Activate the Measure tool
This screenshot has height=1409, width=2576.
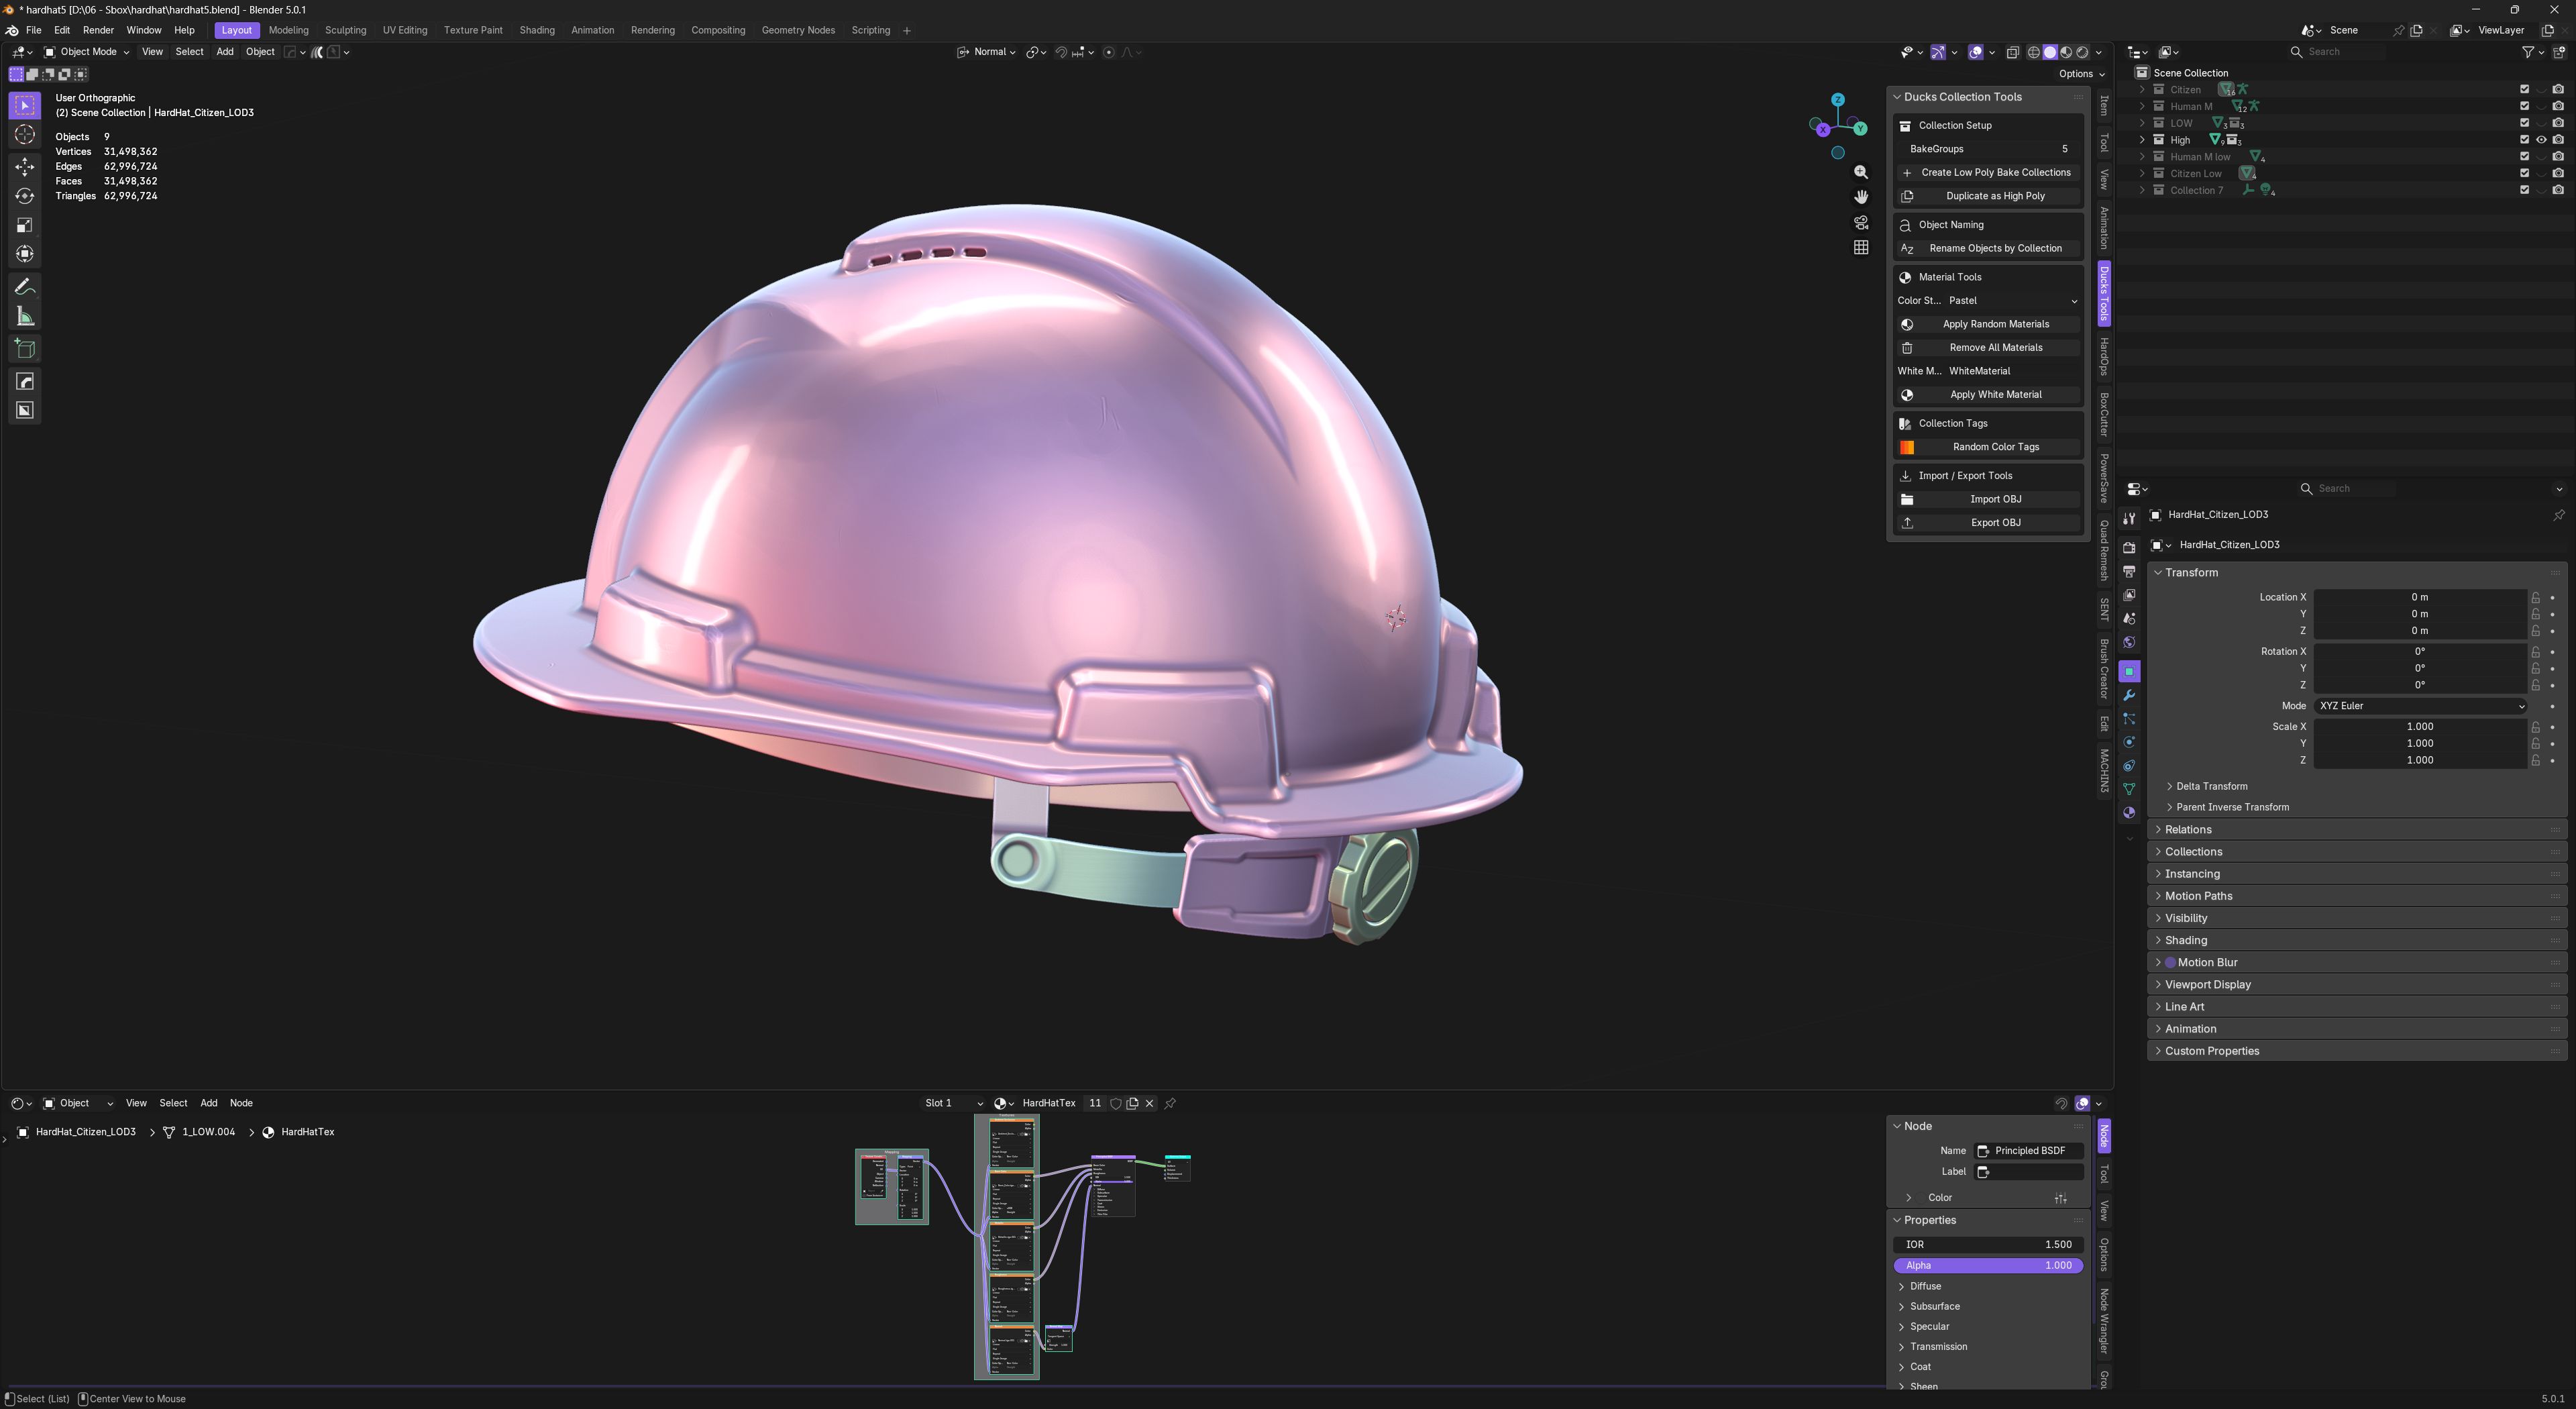[25, 317]
